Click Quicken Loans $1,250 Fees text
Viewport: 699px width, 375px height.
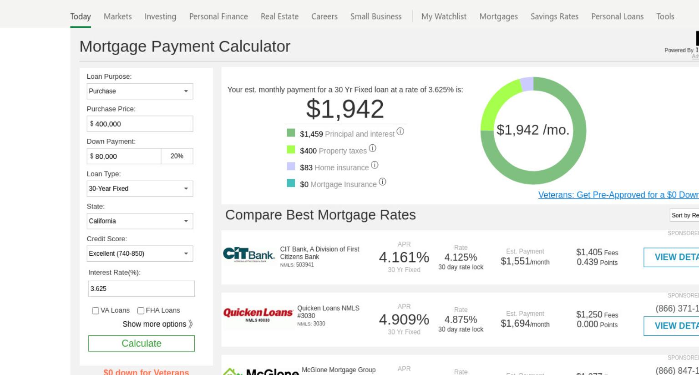597,314
